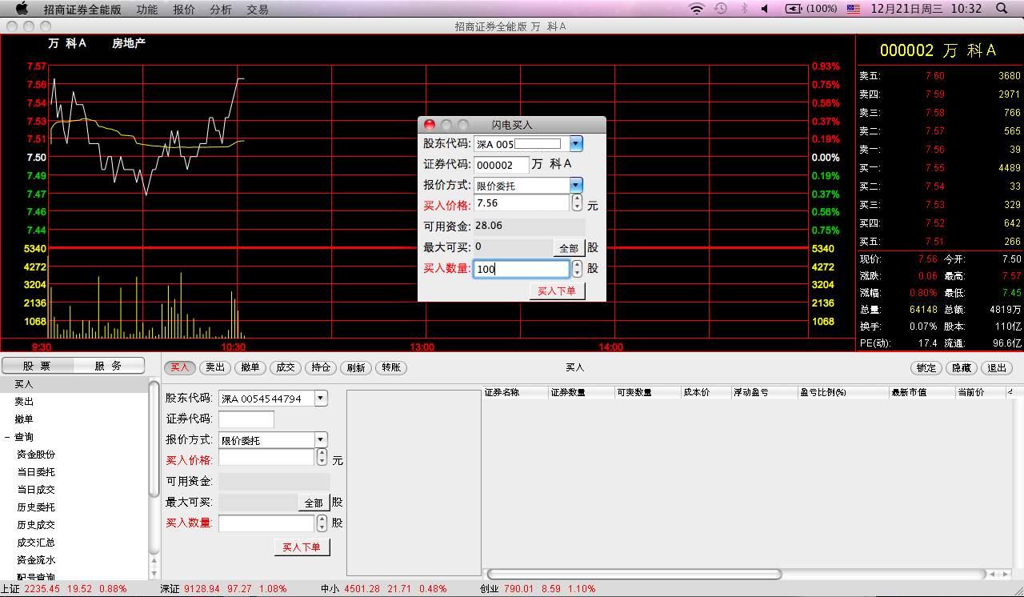The height and width of the screenshot is (597, 1024).
Task: Click the battery status icon
Action: 794,9
